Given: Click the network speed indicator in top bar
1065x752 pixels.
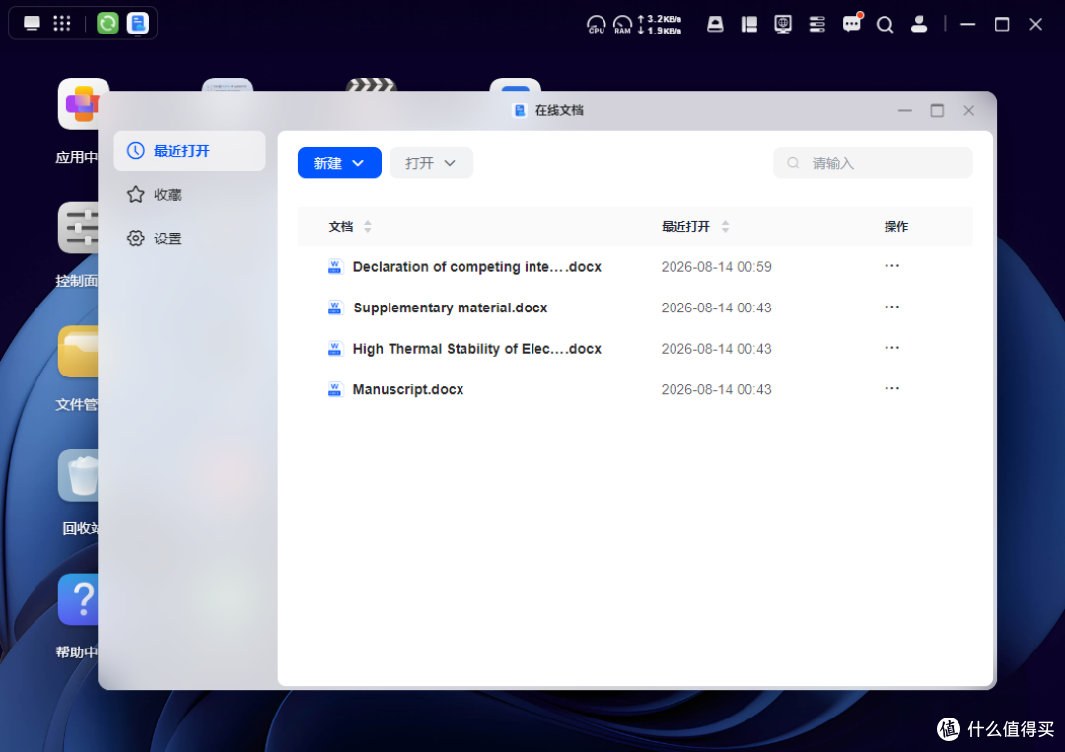Looking at the screenshot, I should tap(660, 25).
